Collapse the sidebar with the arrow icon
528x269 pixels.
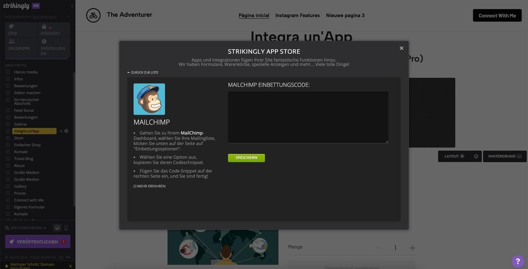[x=72, y=6]
